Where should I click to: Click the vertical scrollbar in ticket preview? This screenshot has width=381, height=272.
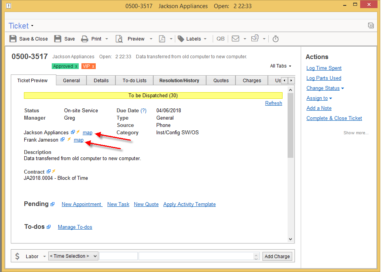291,127
